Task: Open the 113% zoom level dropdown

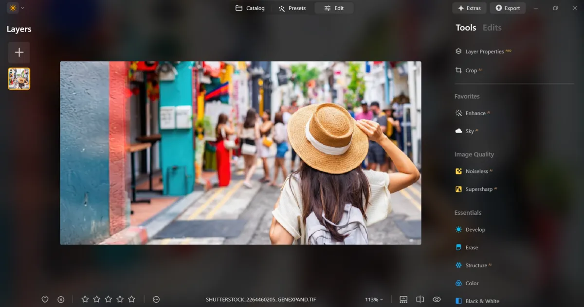Action: coord(373,299)
